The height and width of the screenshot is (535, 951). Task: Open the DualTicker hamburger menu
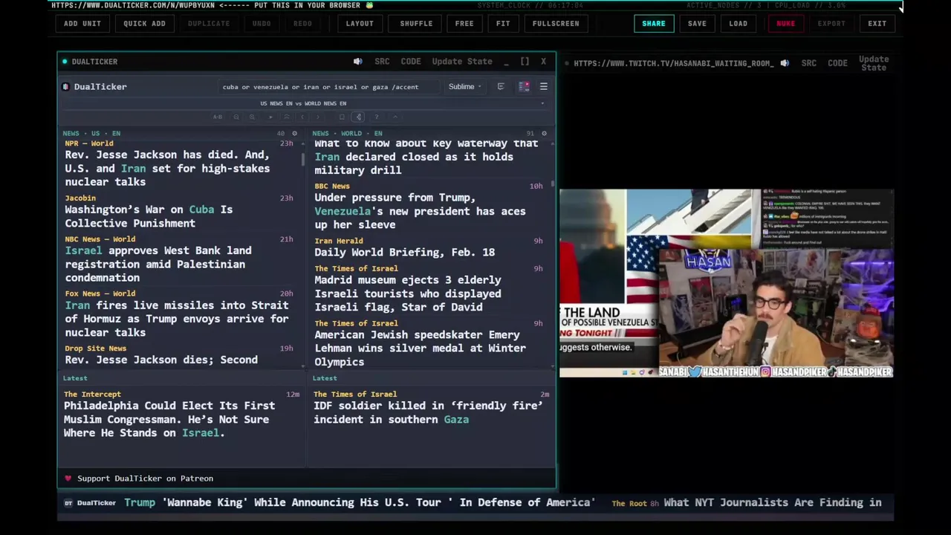coord(543,87)
